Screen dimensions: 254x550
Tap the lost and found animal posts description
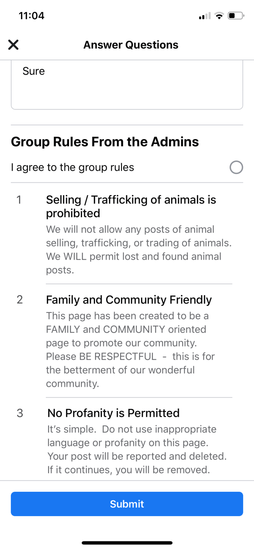point(139,250)
